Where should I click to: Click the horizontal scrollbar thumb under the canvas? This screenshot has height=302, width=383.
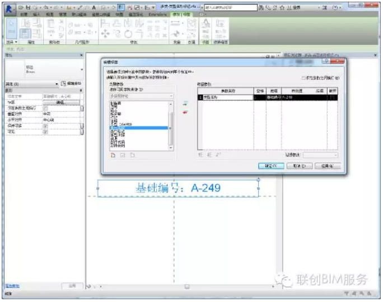coord(187,287)
